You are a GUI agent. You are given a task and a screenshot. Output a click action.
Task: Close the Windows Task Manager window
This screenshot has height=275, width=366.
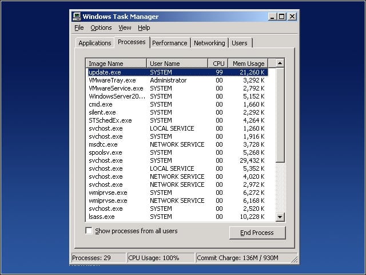(x=292, y=17)
